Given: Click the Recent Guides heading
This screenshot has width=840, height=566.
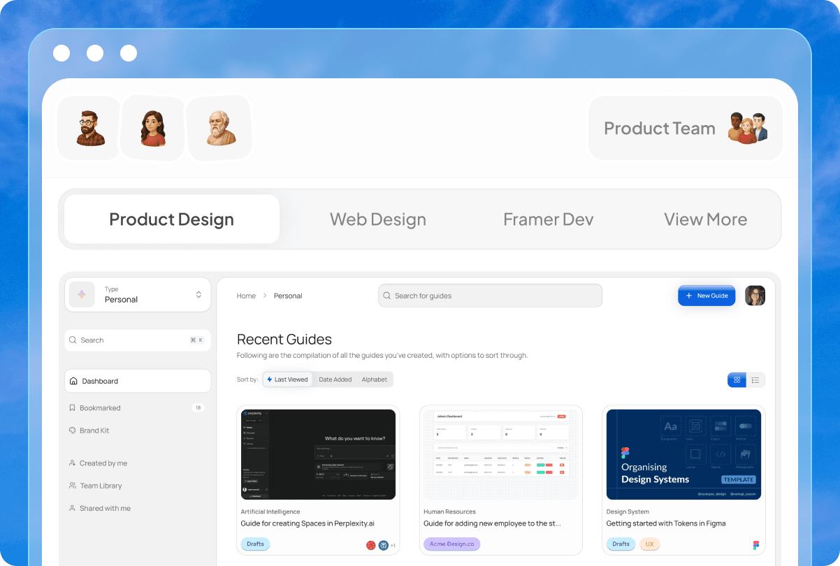Looking at the screenshot, I should pos(284,340).
